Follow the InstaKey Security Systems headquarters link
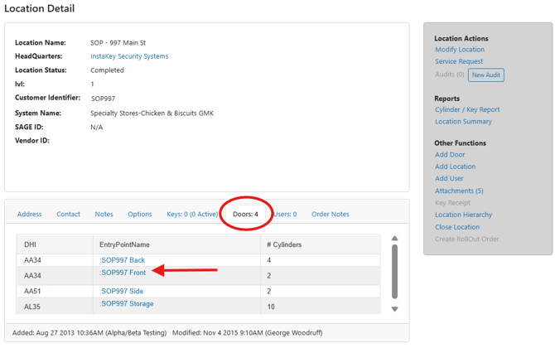The height and width of the screenshot is (348, 555). pos(129,56)
